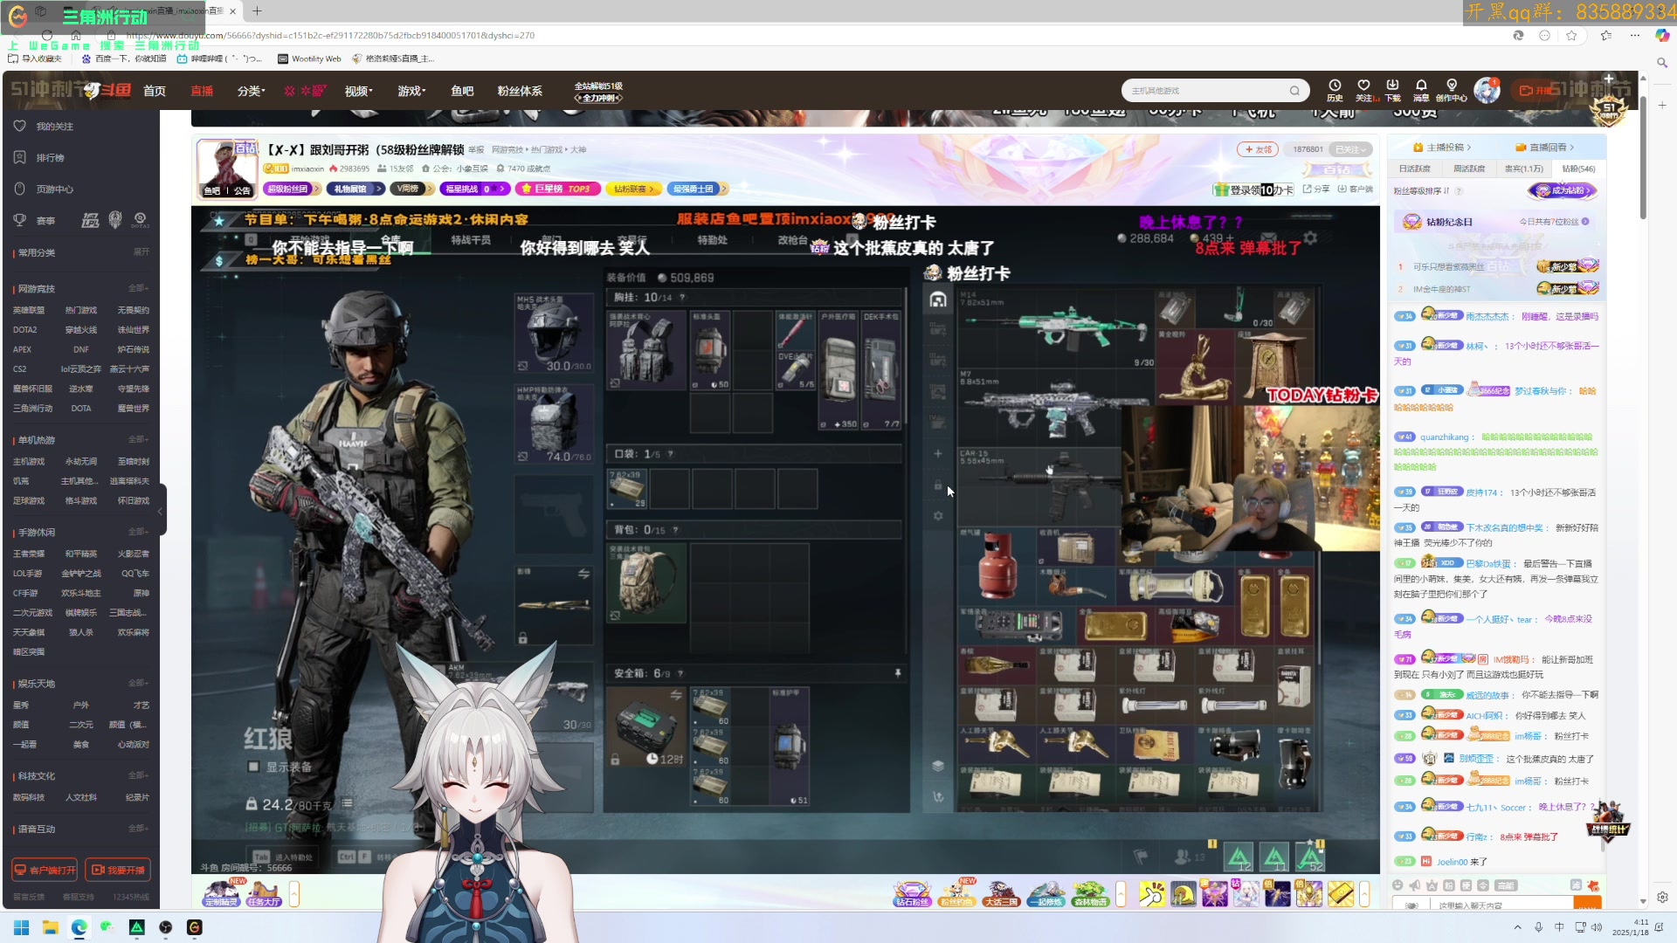The image size is (1677, 943).
Task: Expand the 游戏 dropdown in nav bar
Action: click(411, 91)
